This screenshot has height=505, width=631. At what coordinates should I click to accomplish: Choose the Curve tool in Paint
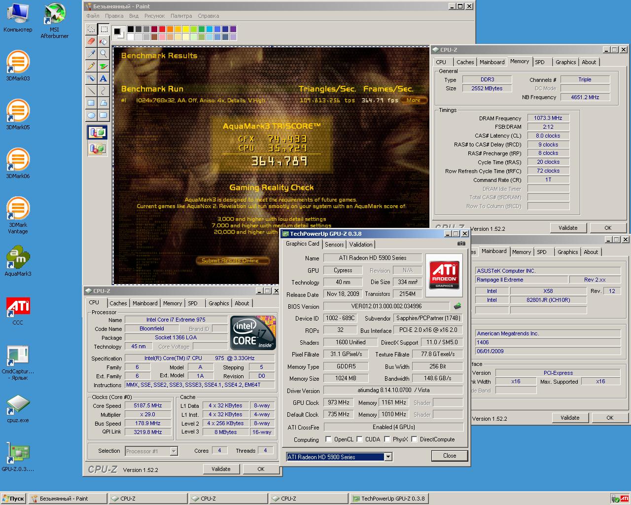coord(103,91)
